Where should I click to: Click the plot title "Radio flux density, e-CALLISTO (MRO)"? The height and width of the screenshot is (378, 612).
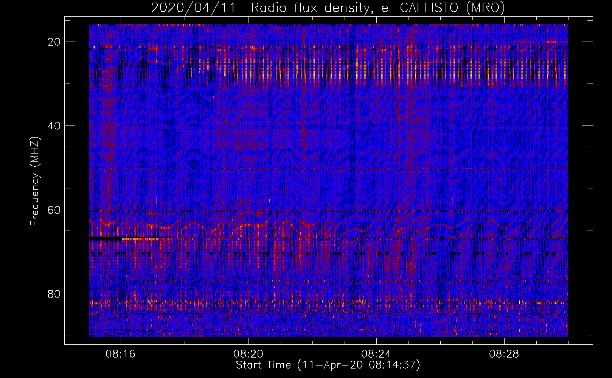point(377,8)
